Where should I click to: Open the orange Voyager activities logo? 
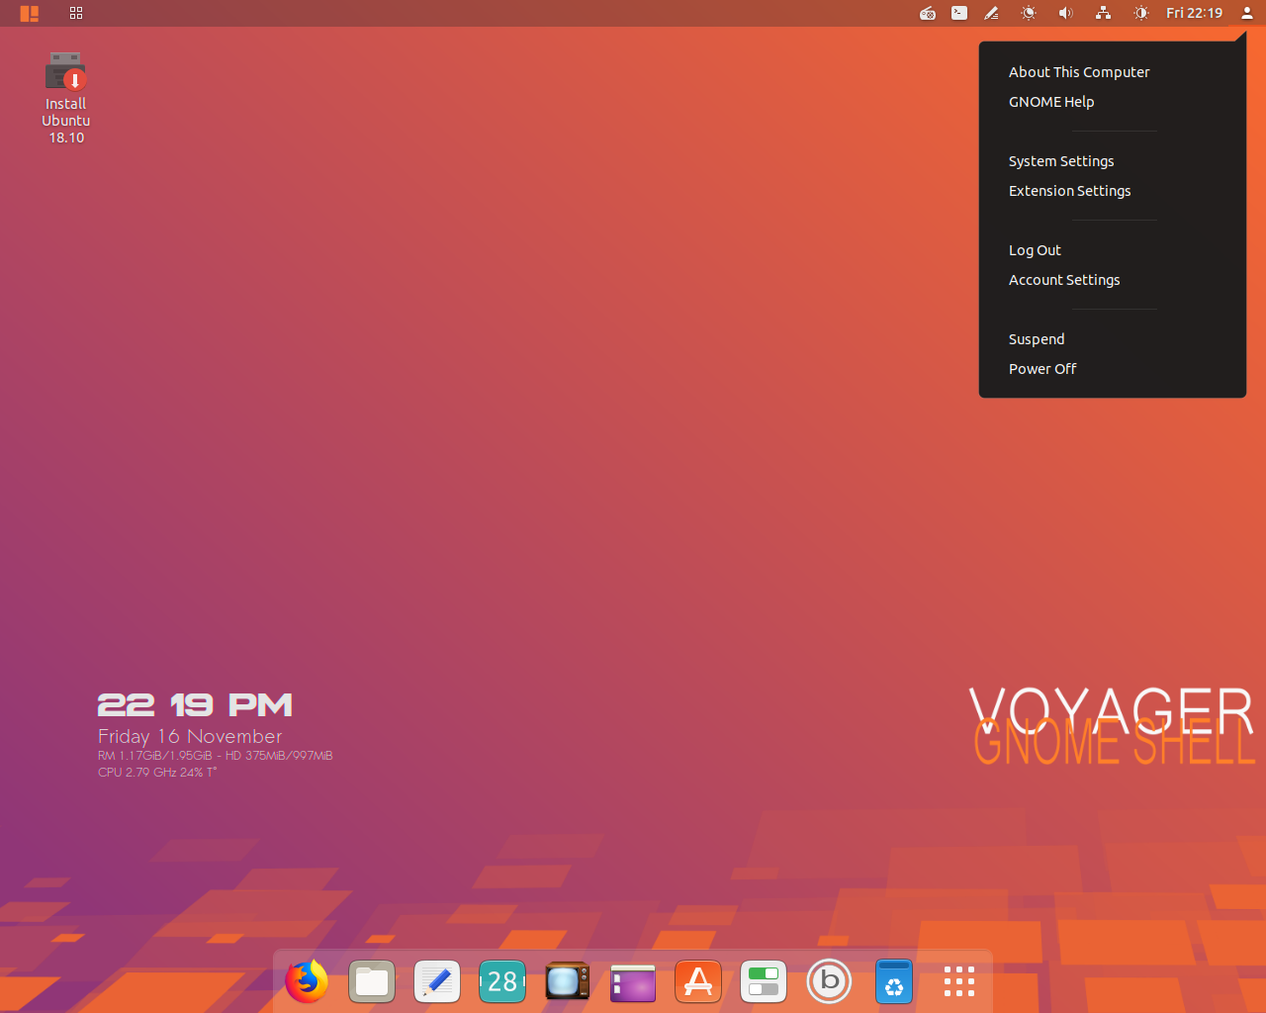tap(30, 13)
